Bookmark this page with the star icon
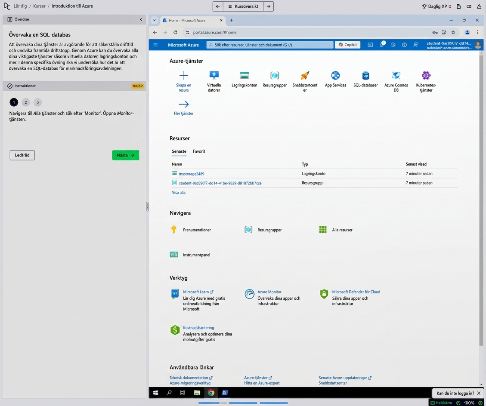This screenshot has height=406, width=486. click(x=453, y=32)
